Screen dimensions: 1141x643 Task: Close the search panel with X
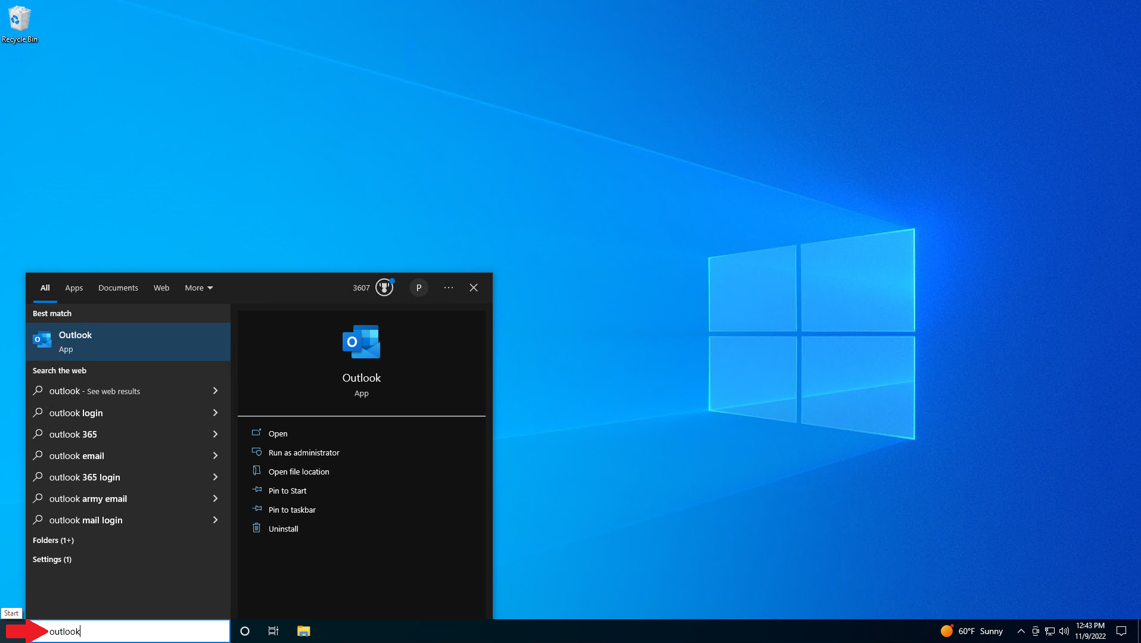point(474,288)
